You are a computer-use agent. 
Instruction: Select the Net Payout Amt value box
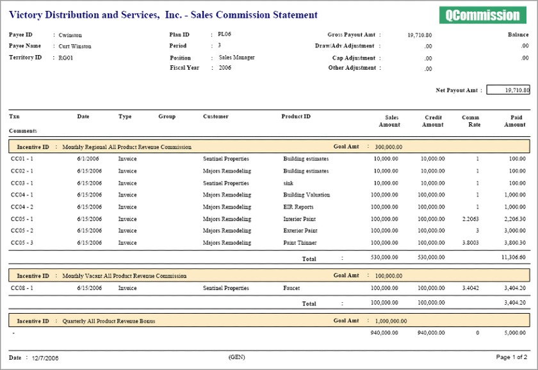coord(508,90)
